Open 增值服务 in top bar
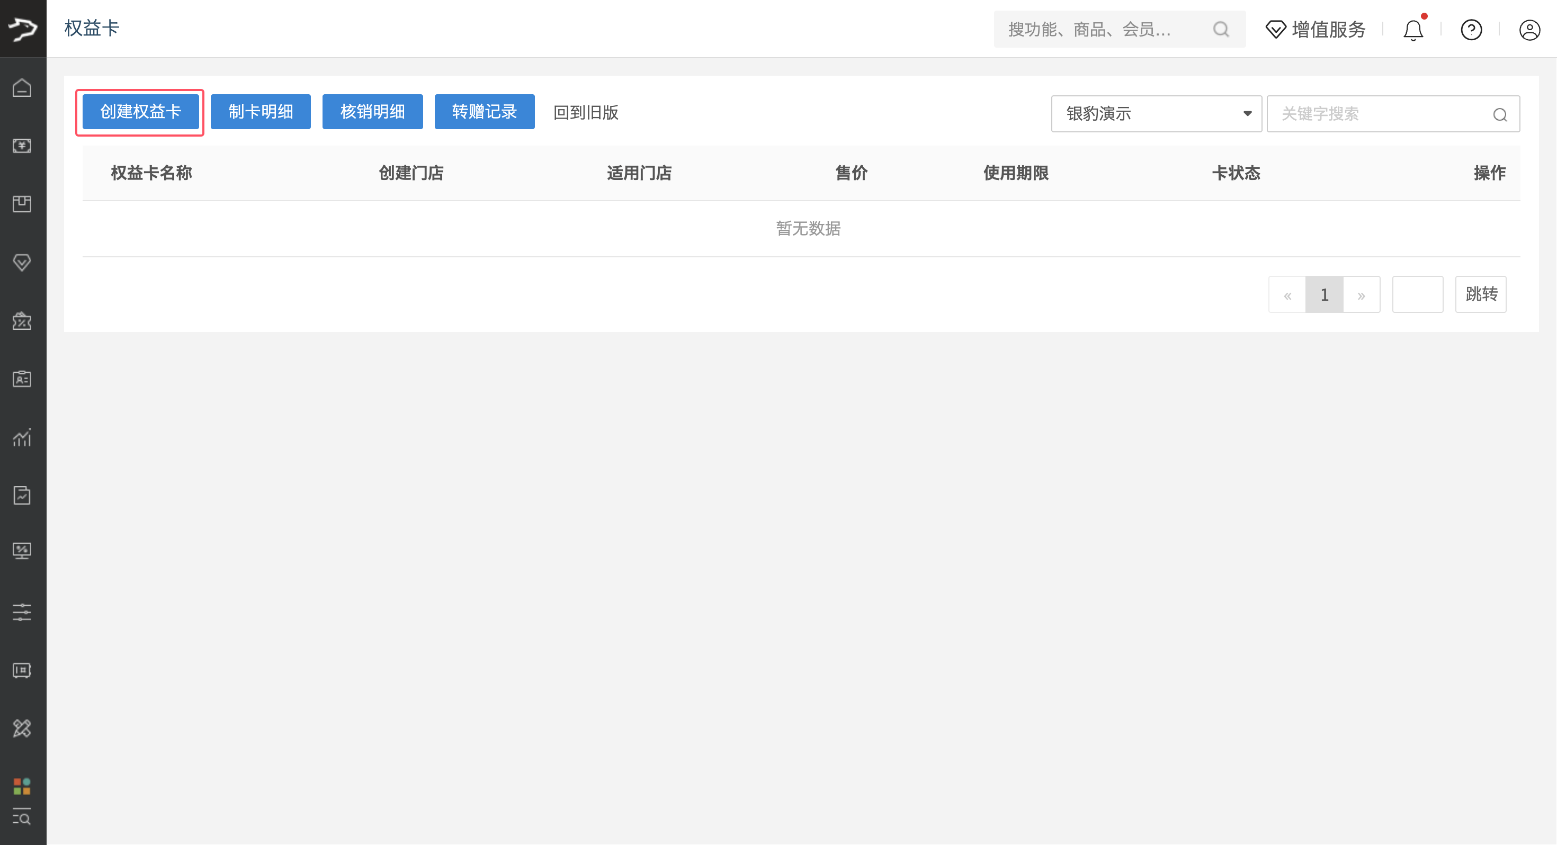 click(x=1316, y=30)
